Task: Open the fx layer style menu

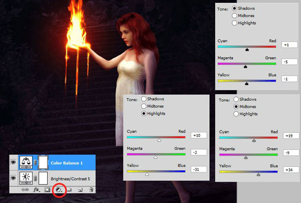Action: pos(37,189)
